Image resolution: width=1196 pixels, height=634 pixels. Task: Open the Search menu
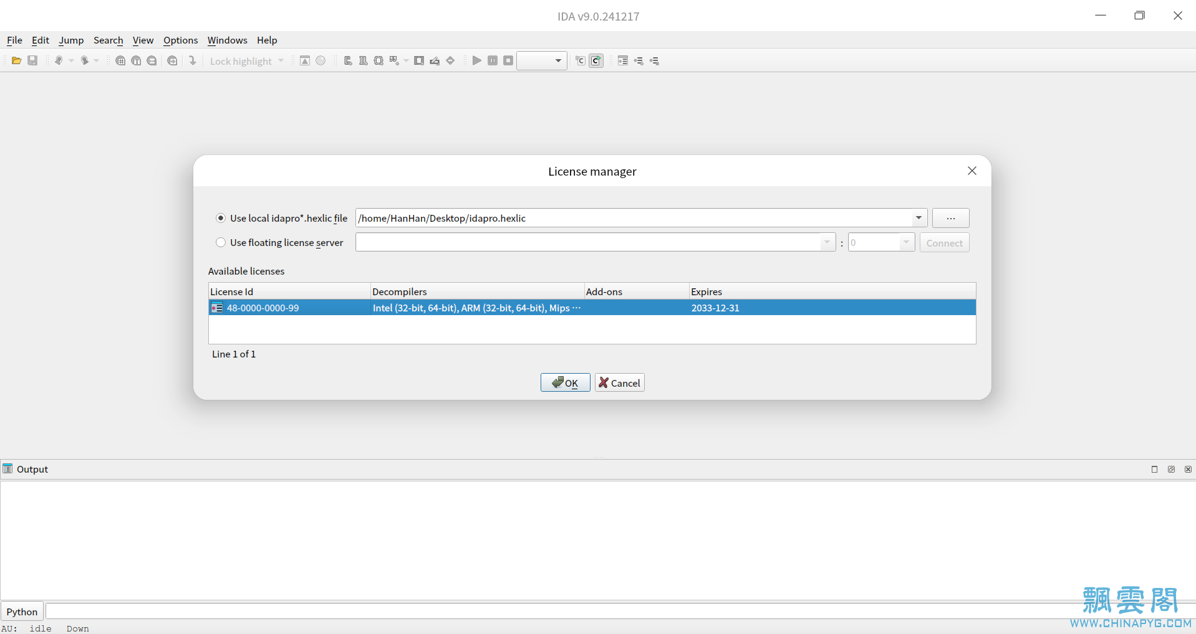109,40
